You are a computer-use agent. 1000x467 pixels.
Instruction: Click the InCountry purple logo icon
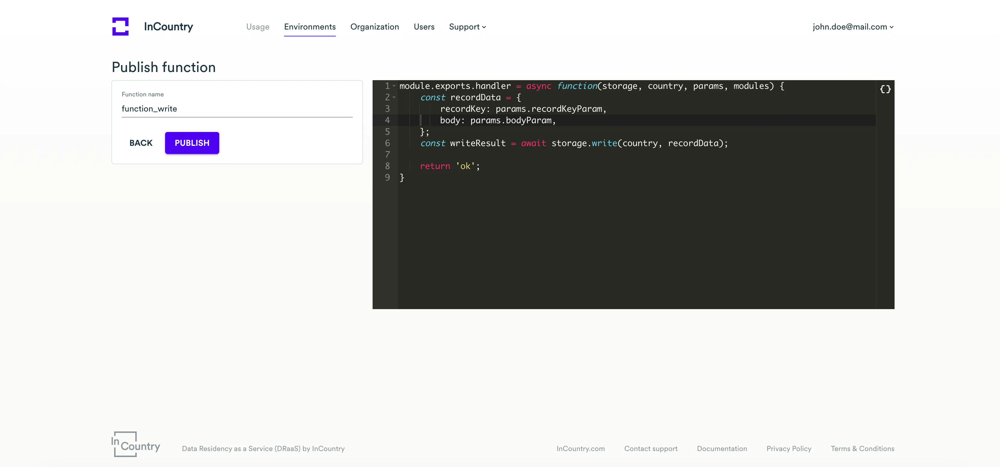point(120,27)
